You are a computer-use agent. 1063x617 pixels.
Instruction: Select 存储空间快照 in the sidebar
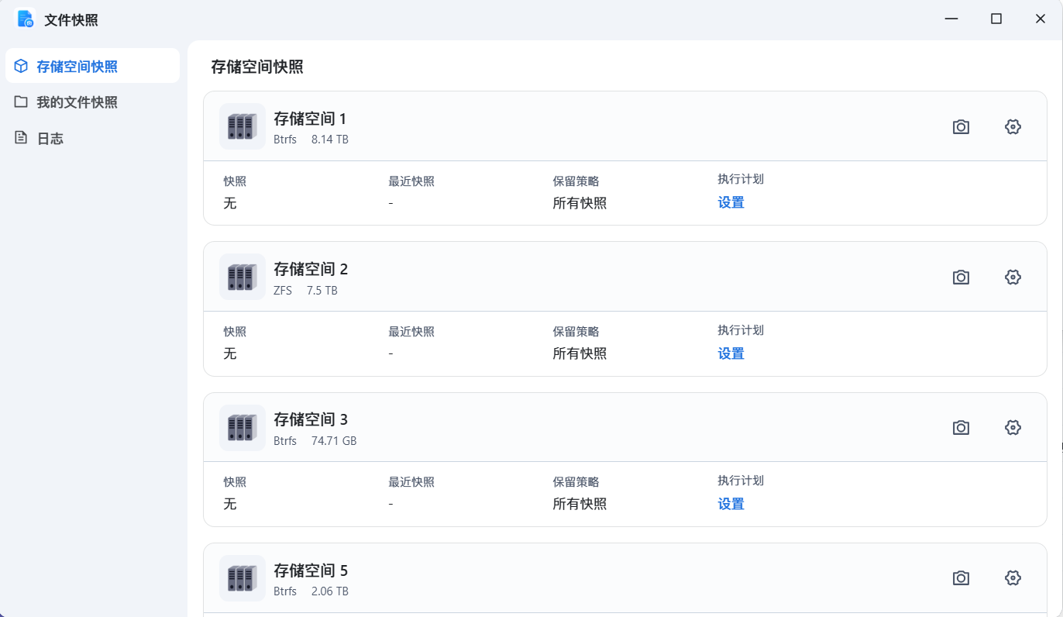tap(77, 67)
